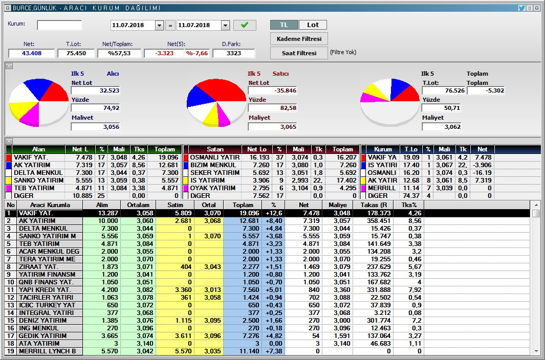This screenshot has height=360, width=545.
Task: Sort sellers table by Satan column header
Action: 215,149
